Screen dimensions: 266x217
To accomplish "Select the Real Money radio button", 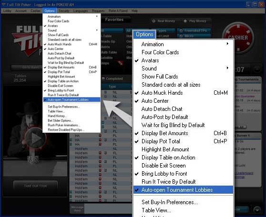I will [x=153, y=21].
